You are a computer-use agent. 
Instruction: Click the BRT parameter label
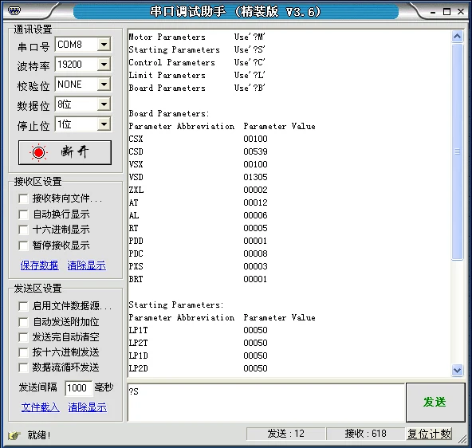click(136, 279)
